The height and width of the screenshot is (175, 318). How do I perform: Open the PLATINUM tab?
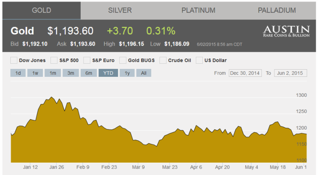[198, 10]
